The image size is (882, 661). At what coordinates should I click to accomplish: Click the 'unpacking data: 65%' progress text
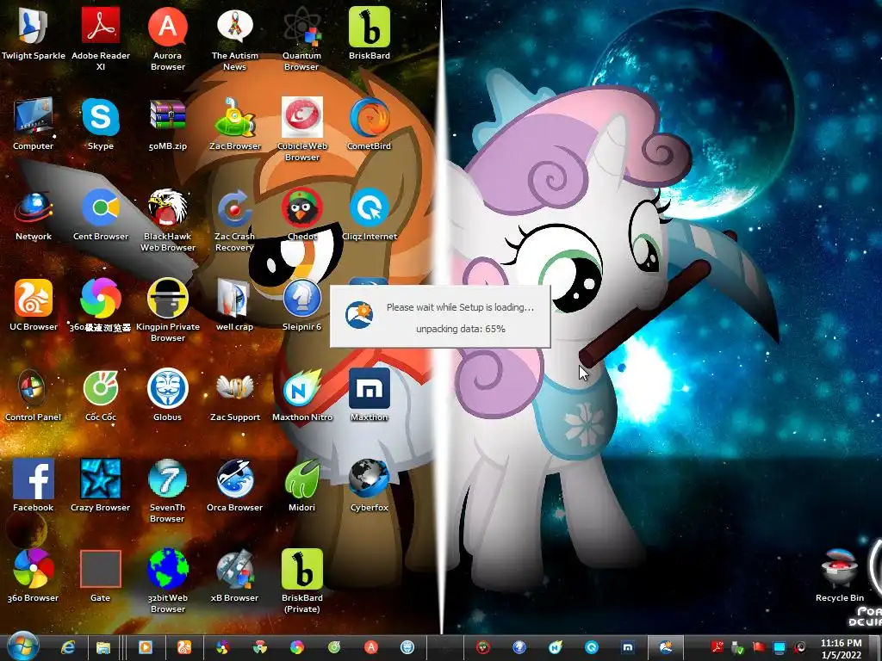(461, 329)
